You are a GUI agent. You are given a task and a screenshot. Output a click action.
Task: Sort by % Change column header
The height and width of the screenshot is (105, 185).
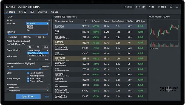point(96,21)
